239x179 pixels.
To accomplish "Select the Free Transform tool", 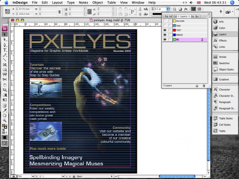I will pos(4,100).
